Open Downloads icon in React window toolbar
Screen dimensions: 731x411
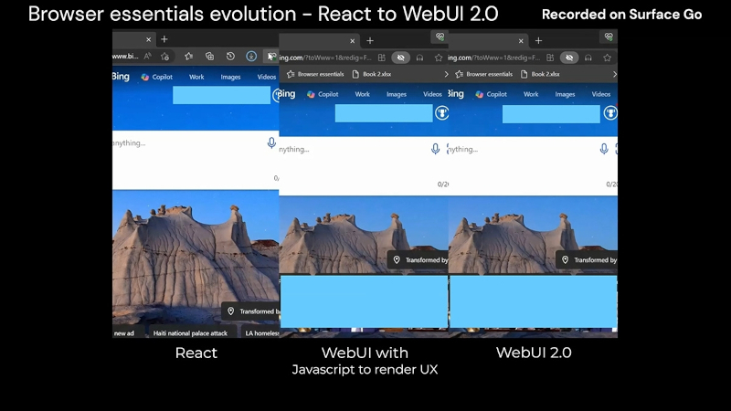pyautogui.click(x=251, y=57)
